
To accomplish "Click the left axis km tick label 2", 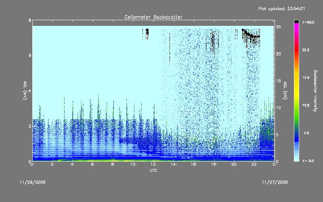I will 30,126.
